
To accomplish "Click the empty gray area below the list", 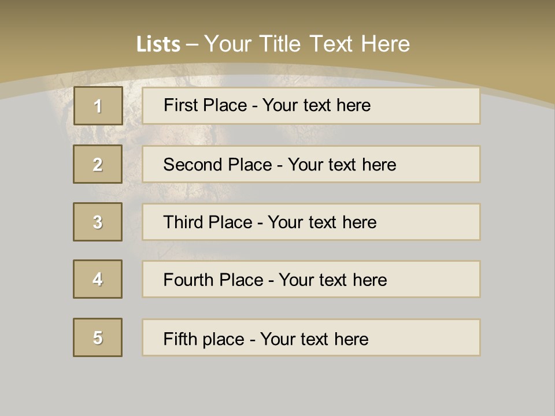I will pyautogui.click(x=277, y=387).
